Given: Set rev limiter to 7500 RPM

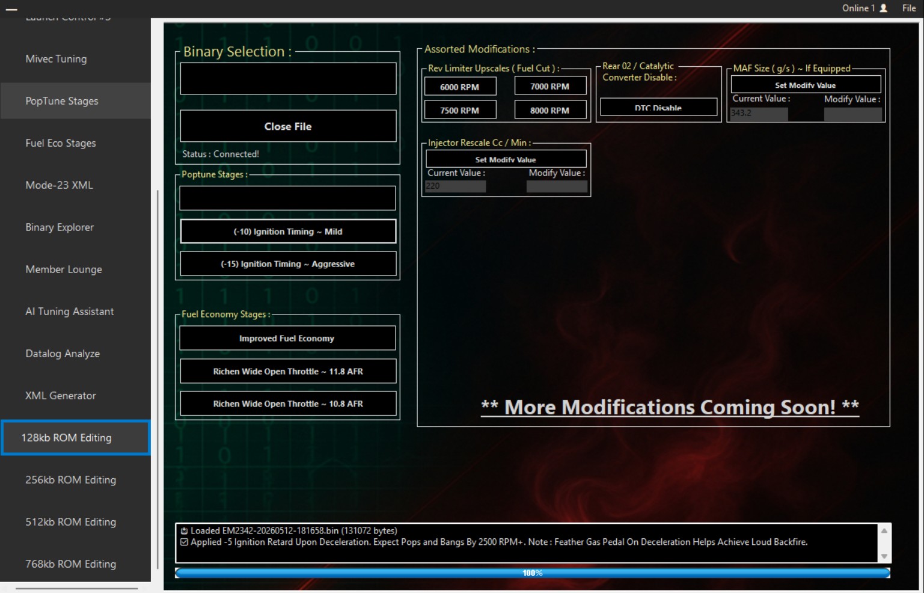Looking at the screenshot, I should pos(460,110).
